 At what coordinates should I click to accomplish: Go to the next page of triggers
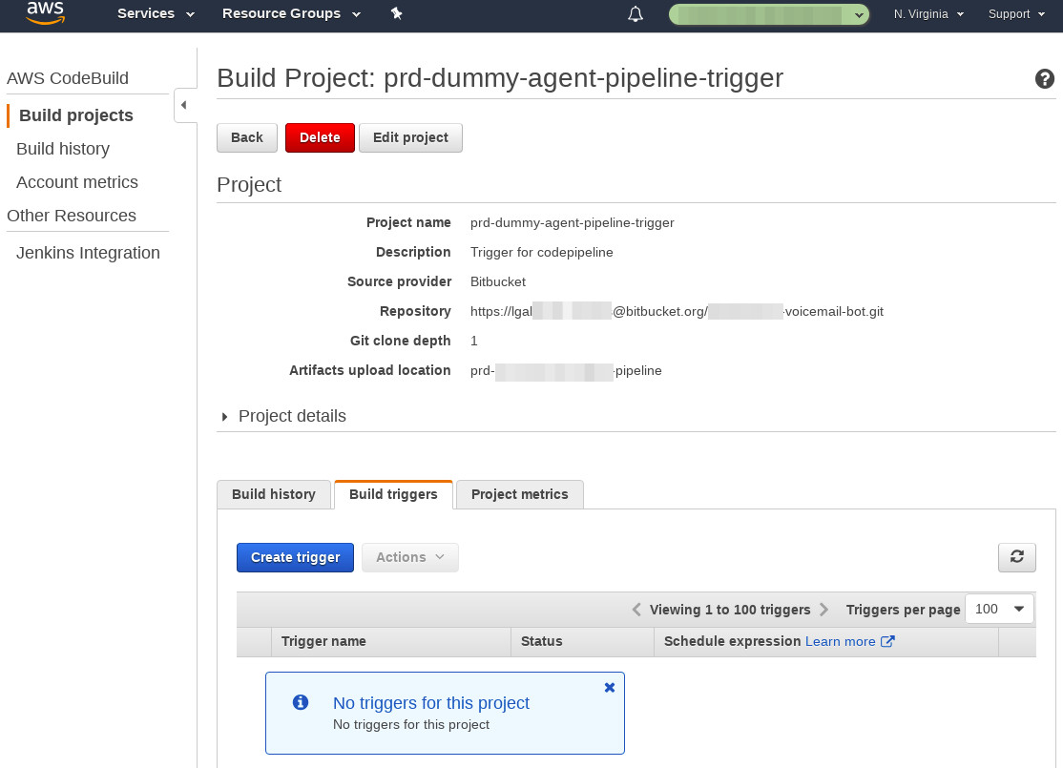823,610
